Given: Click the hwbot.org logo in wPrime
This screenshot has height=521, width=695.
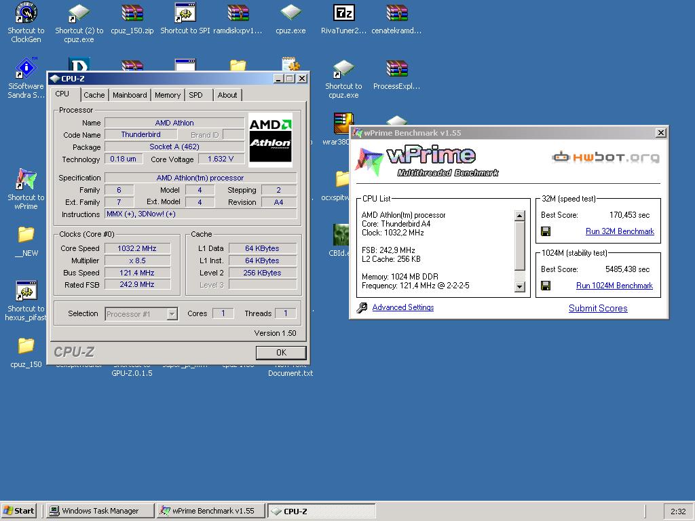Looking at the screenshot, I should pos(605,157).
